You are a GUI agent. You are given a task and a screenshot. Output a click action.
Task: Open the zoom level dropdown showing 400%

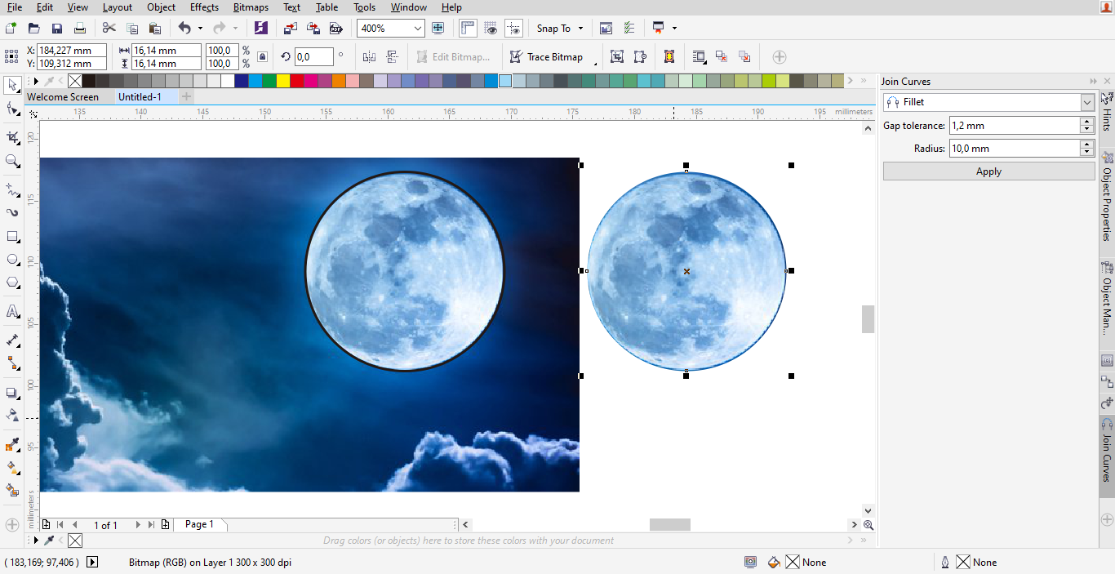pyautogui.click(x=418, y=28)
